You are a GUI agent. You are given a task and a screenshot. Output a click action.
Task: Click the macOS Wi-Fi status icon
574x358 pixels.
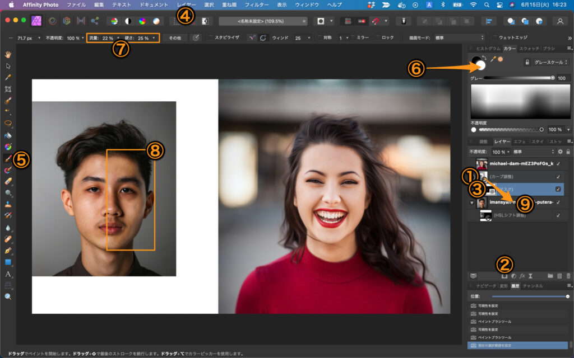473,4
